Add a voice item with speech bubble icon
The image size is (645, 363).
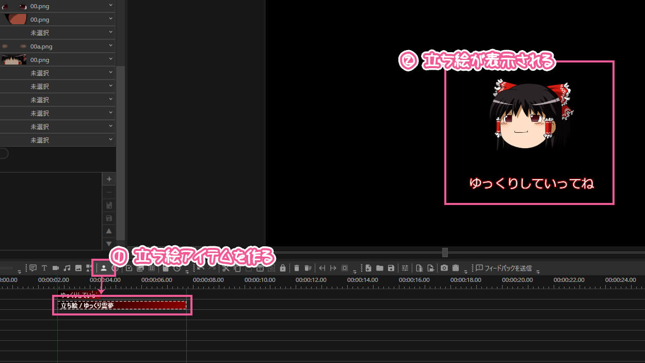(33, 268)
